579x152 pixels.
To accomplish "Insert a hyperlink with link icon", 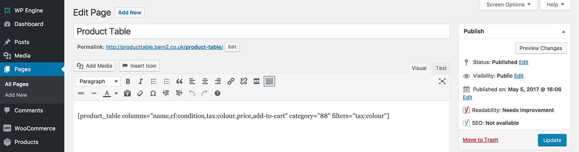I will [231, 81].
